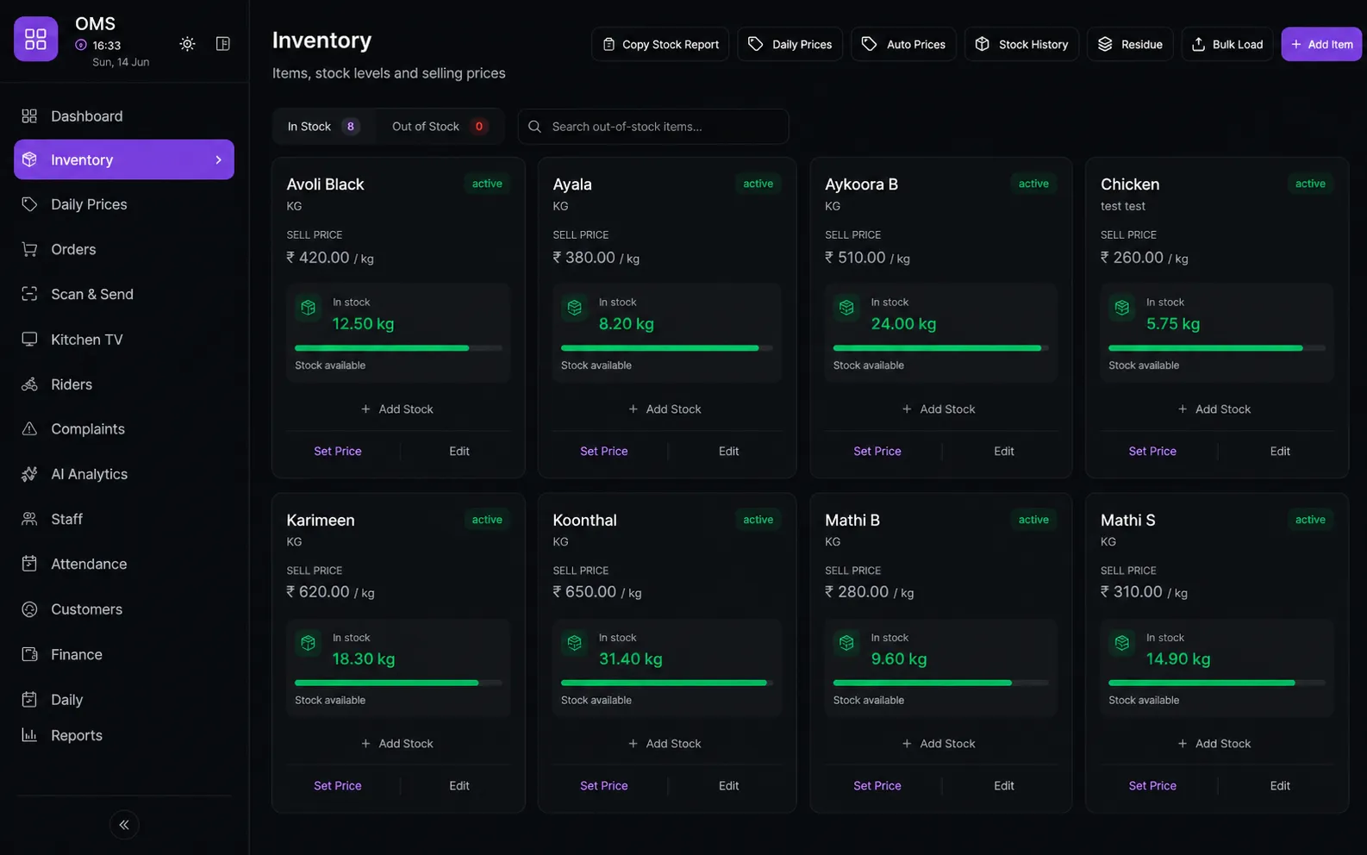Click the Add Item button
The image size is (1367, 855).
click(1321, 44)
